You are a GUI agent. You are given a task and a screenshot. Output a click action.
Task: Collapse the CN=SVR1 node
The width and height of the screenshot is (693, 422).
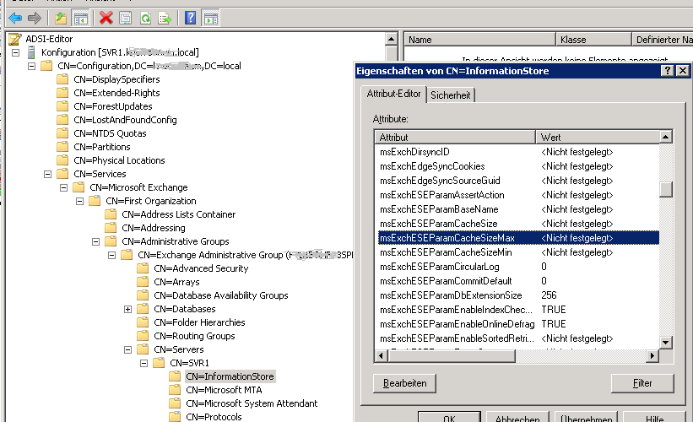[x=143, y=363]
